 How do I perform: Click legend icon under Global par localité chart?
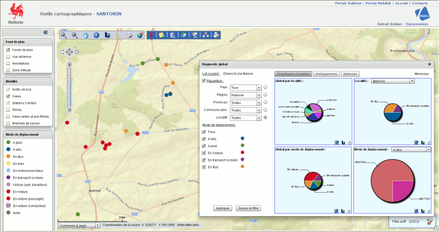click(344, 143)
